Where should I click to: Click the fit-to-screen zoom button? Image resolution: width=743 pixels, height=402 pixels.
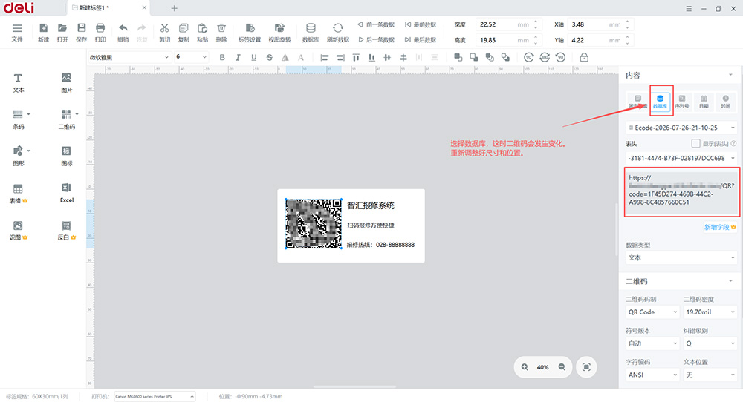pos(586,367)
